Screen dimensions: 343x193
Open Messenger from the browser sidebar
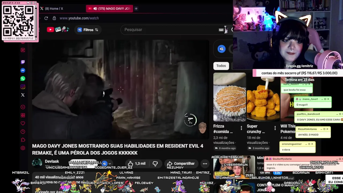point(23,70)
